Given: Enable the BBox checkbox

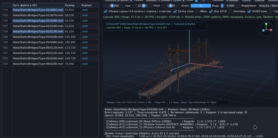Looking at the screenshot, I should coord(197,11).
